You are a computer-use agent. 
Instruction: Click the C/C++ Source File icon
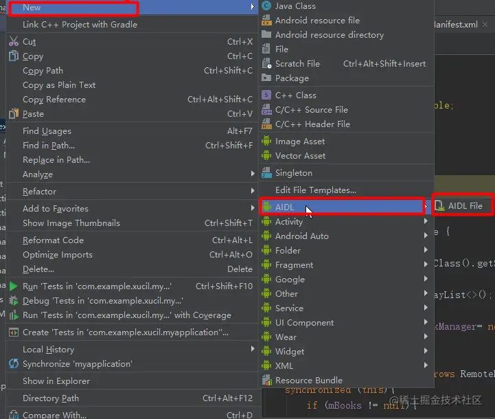[267, 110]
